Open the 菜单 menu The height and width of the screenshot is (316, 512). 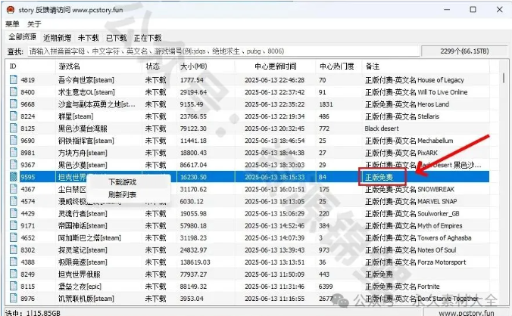(x=12, y=23)
